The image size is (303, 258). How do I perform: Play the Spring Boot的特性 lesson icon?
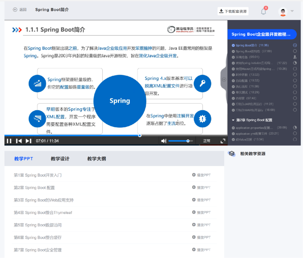pyautogui.click(x=233, y=51)
